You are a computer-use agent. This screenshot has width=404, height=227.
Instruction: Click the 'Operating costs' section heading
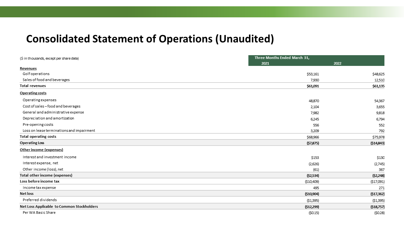(33, 93)
